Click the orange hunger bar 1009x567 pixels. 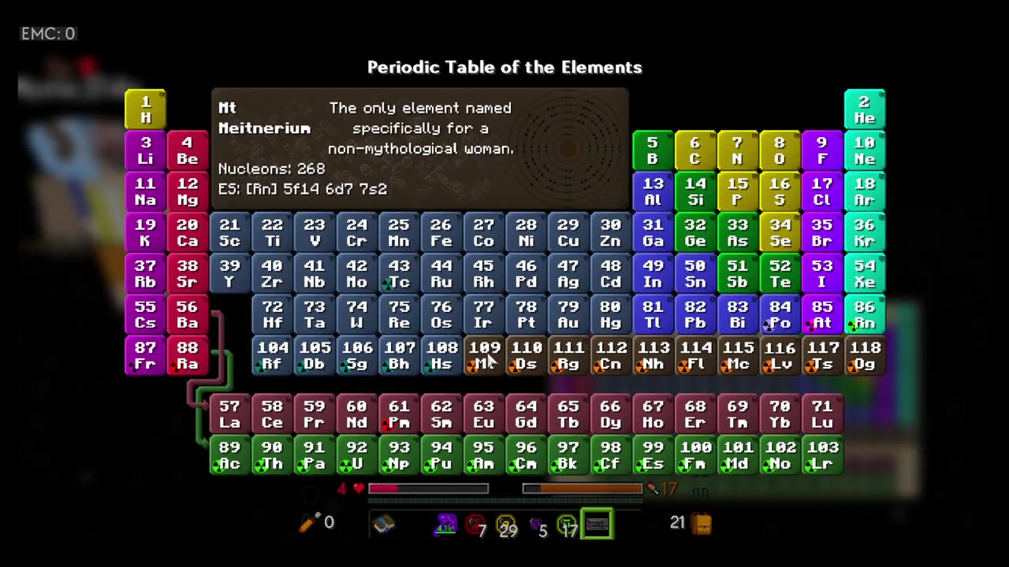(583, 489)
